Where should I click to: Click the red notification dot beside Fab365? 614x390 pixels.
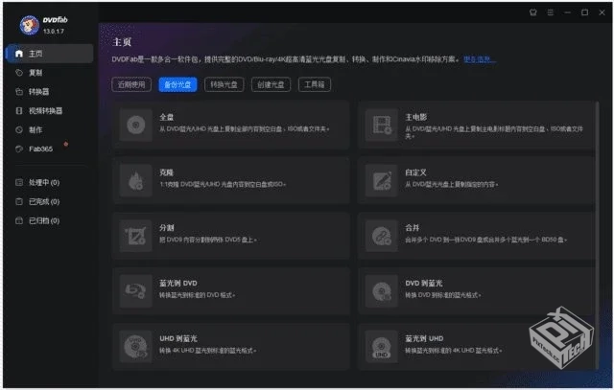coord(66,145)
